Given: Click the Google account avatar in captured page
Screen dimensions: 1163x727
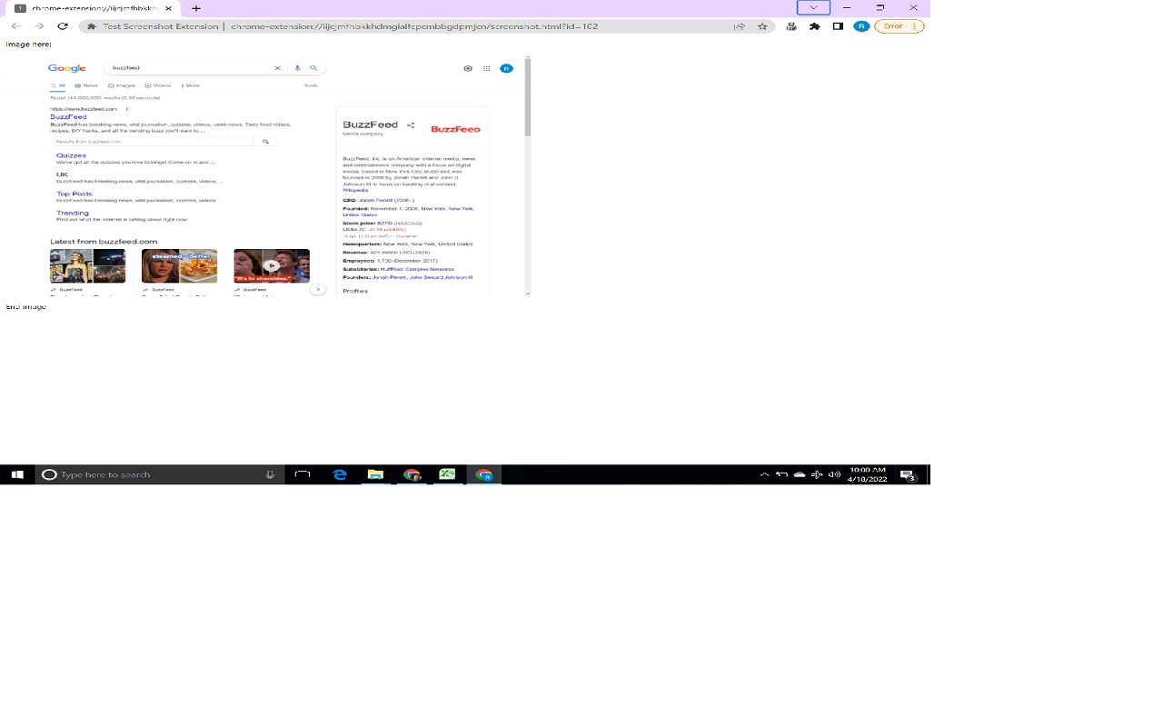Looking at the screenshot, I should (506, 68).
